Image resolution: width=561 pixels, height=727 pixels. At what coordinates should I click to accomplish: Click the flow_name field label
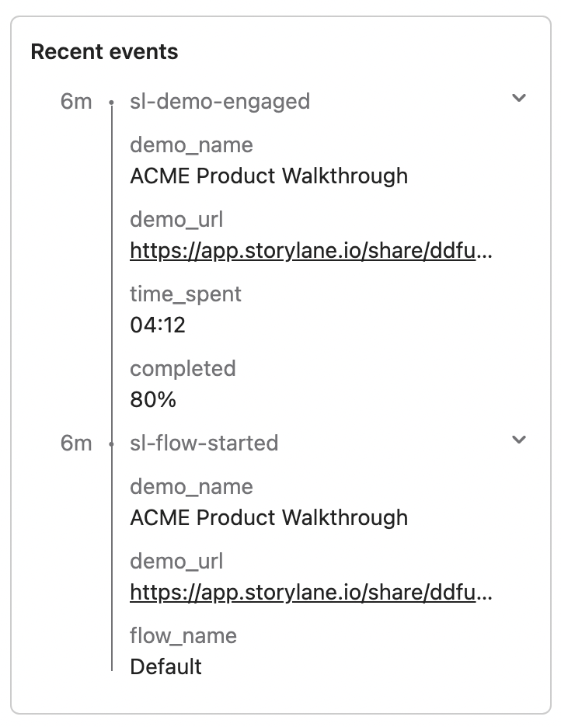[183, 635]
